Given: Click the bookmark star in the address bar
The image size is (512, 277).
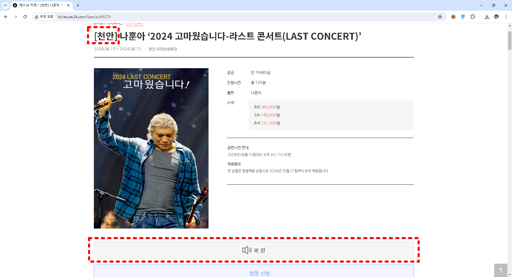Looking at the screenshot, I should tap(439, 17).
